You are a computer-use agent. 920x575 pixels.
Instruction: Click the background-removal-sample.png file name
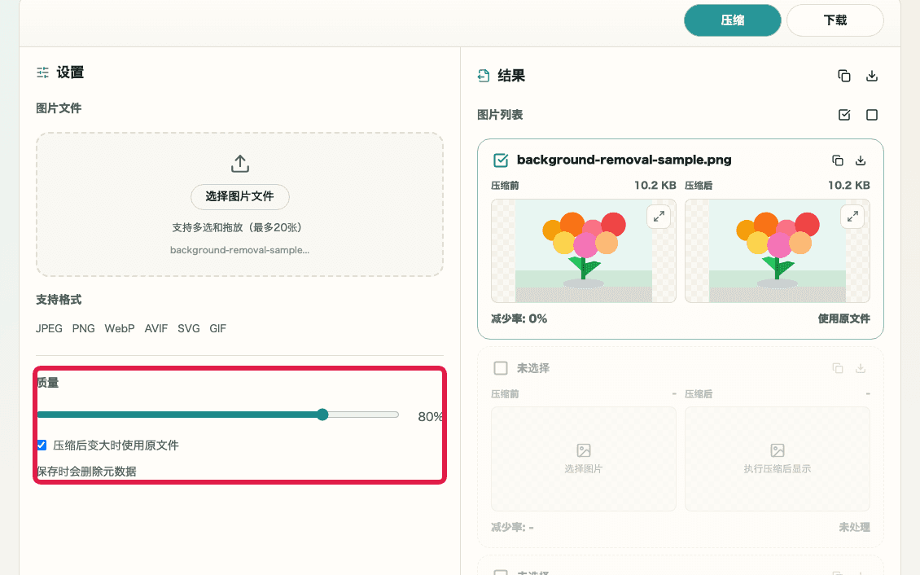624,160
